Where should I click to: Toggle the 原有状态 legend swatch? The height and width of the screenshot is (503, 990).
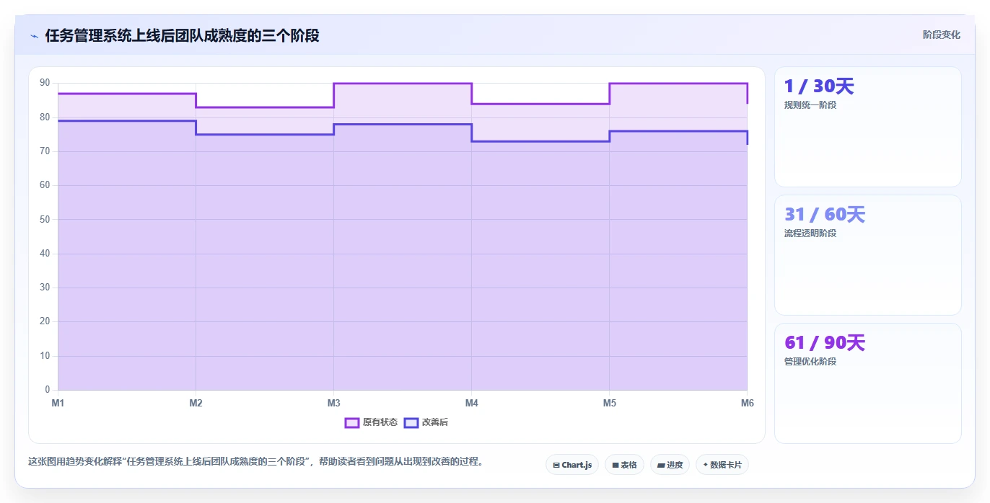(x=352, y=422)
